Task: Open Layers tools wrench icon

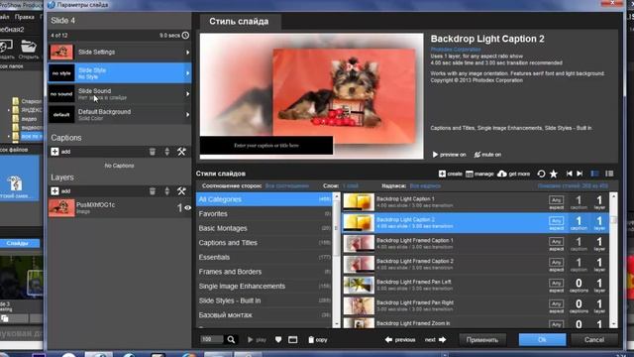Action: pyautogui.click(x=181, y=191)
